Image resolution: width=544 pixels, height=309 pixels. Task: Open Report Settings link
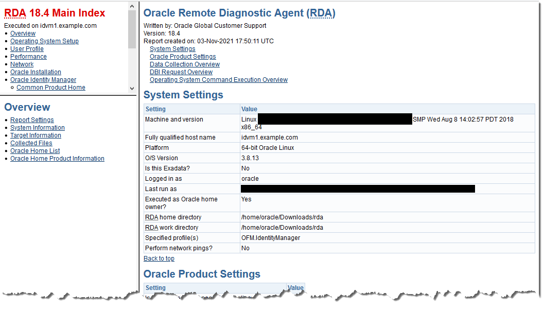[x=32, y=120]
